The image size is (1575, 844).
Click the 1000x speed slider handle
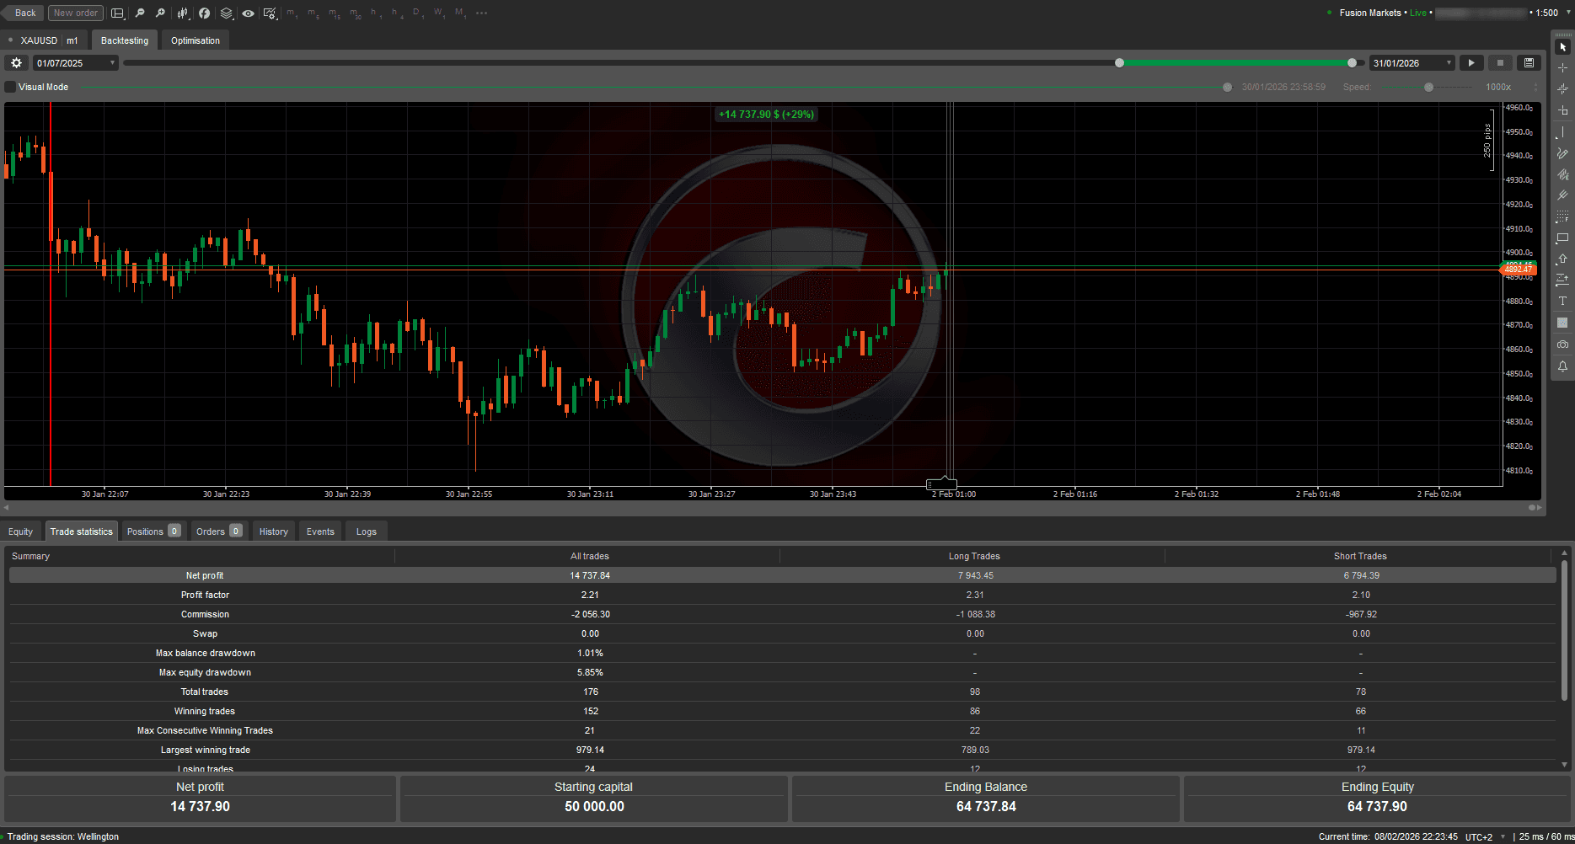[1429, 87]
